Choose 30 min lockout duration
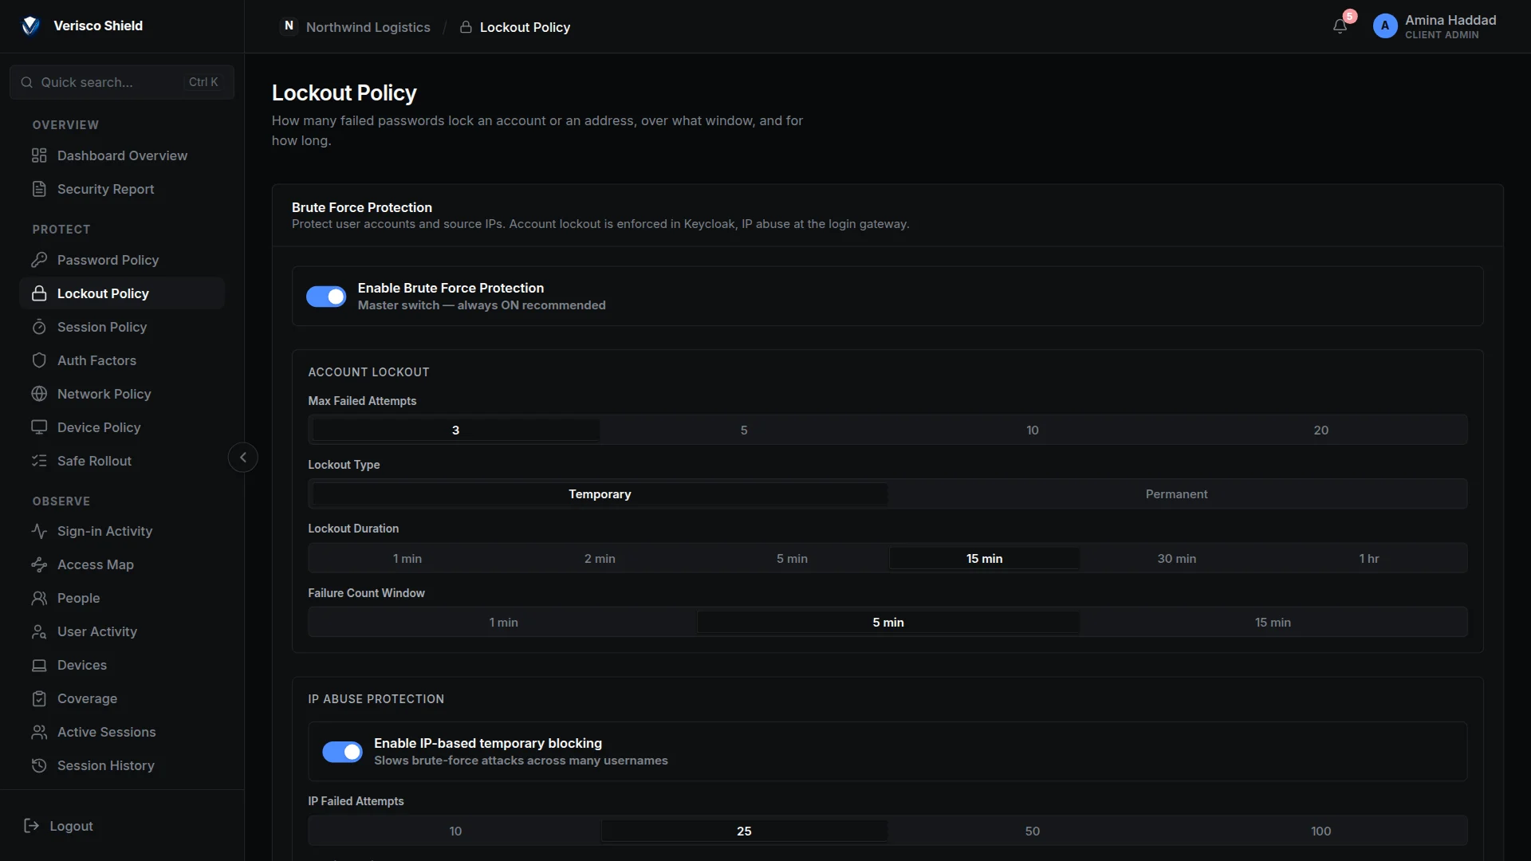 click(1176, 558)
